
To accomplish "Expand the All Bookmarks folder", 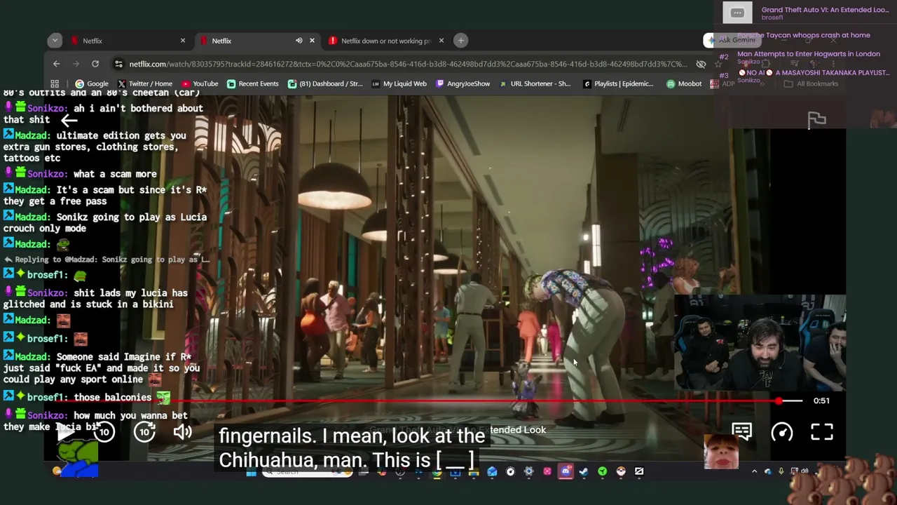I will point(812,83).
